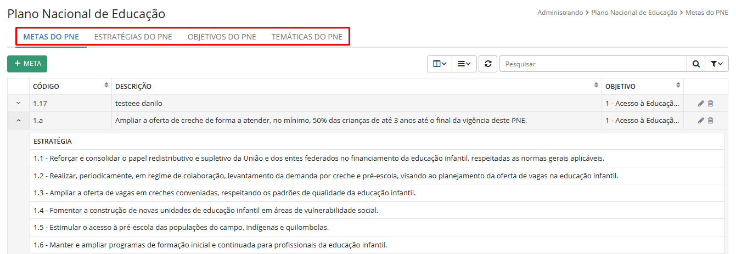
Task: Click the ESTRATÉGIA subtable header
Action: pyautogui.click(x=377, y=142)
